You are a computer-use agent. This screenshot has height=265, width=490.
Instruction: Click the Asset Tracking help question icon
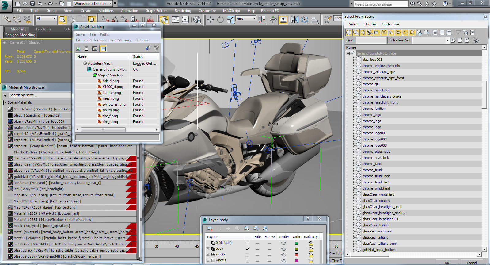(156, 48)
